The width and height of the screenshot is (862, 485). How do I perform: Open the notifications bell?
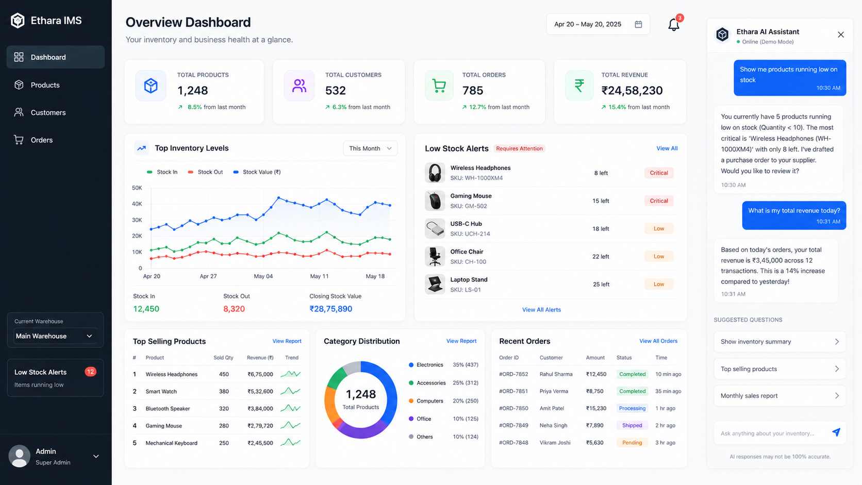point(673,25)
